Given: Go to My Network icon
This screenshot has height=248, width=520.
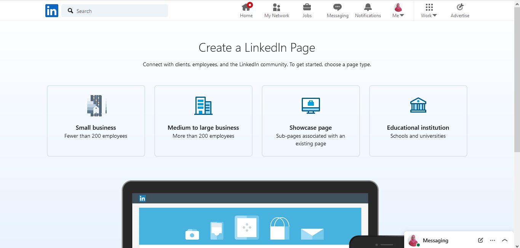Looking at the screenshot, I should (277, 7).
